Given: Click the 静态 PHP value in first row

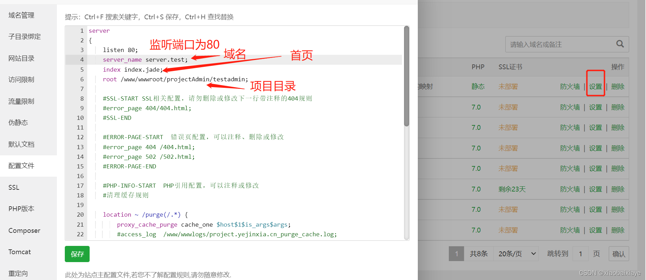Looking at the screenshot, I should pyautogui.click(x=478, y=86).
